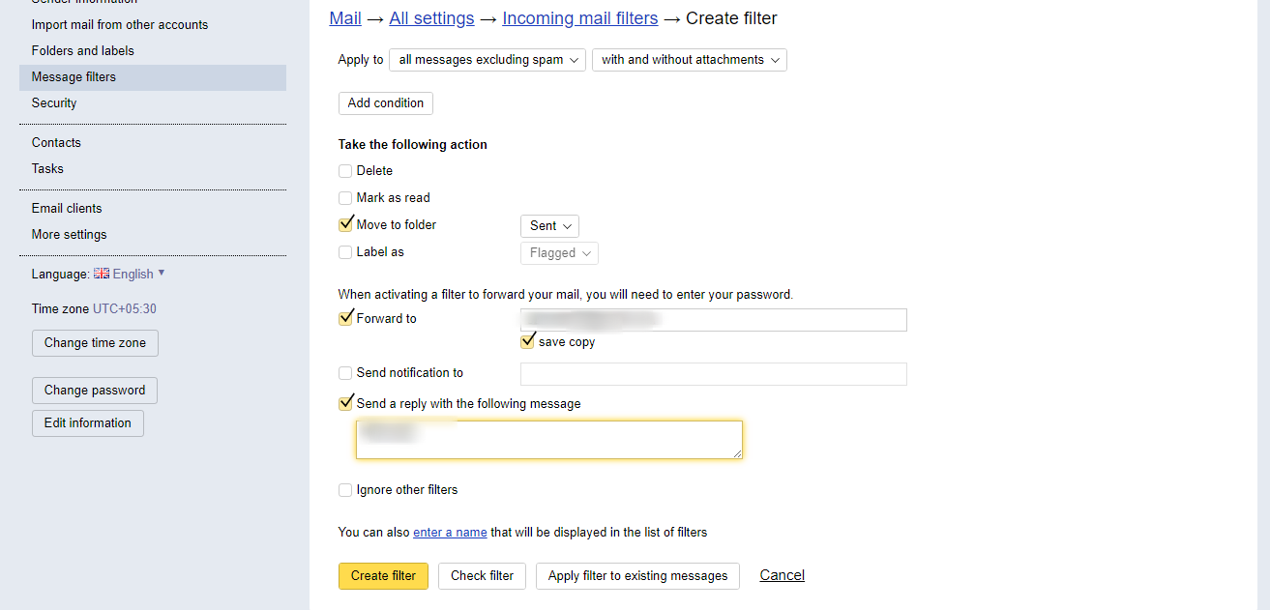Open the "Sent" folder dropdown

[549, 225]
